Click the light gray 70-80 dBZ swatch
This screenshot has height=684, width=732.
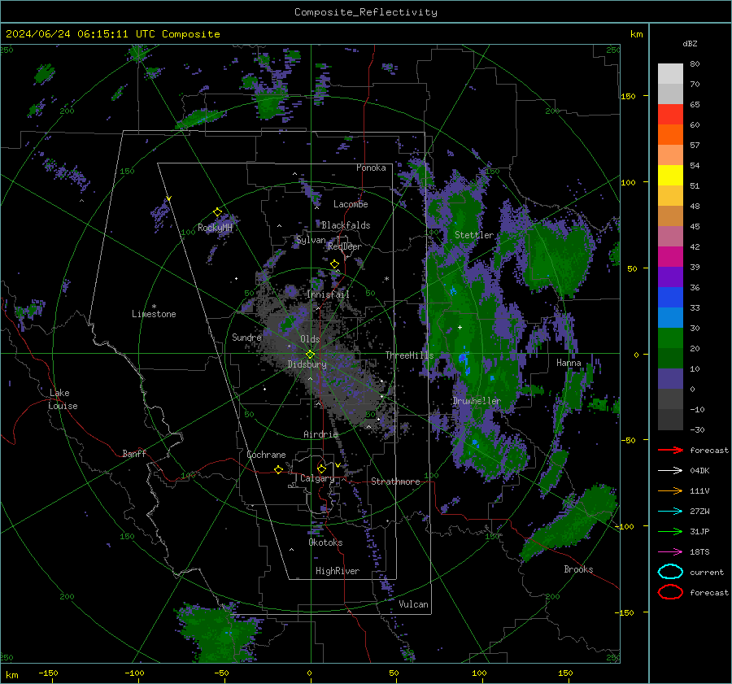point(670,73)
